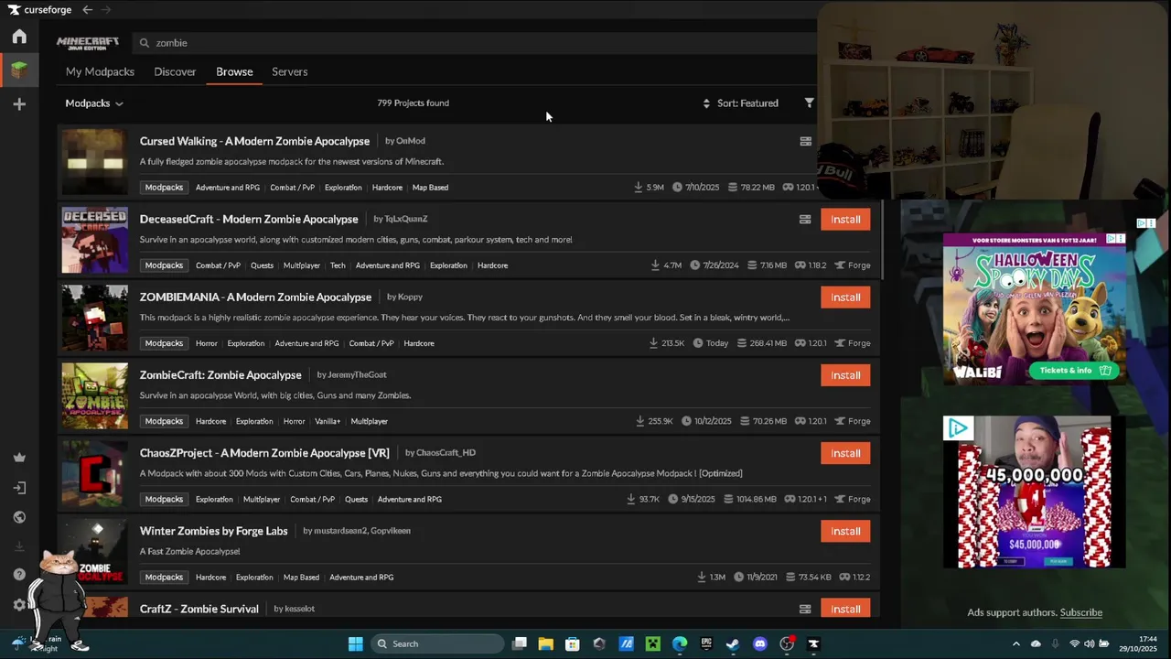Screen dimensions: 1171x659
Task: Open Epic Games Launcher from taskbar
Action: (706, 643)
